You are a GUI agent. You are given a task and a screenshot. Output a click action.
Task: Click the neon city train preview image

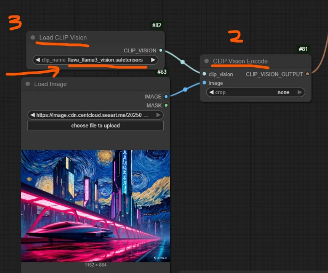95,206
